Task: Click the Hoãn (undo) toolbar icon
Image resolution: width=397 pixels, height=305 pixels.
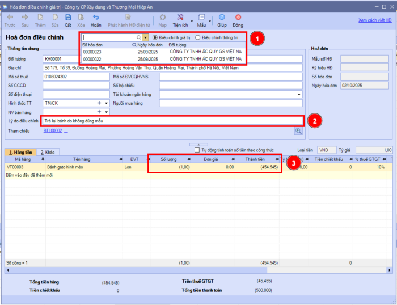Action: (x=96, y=19)
